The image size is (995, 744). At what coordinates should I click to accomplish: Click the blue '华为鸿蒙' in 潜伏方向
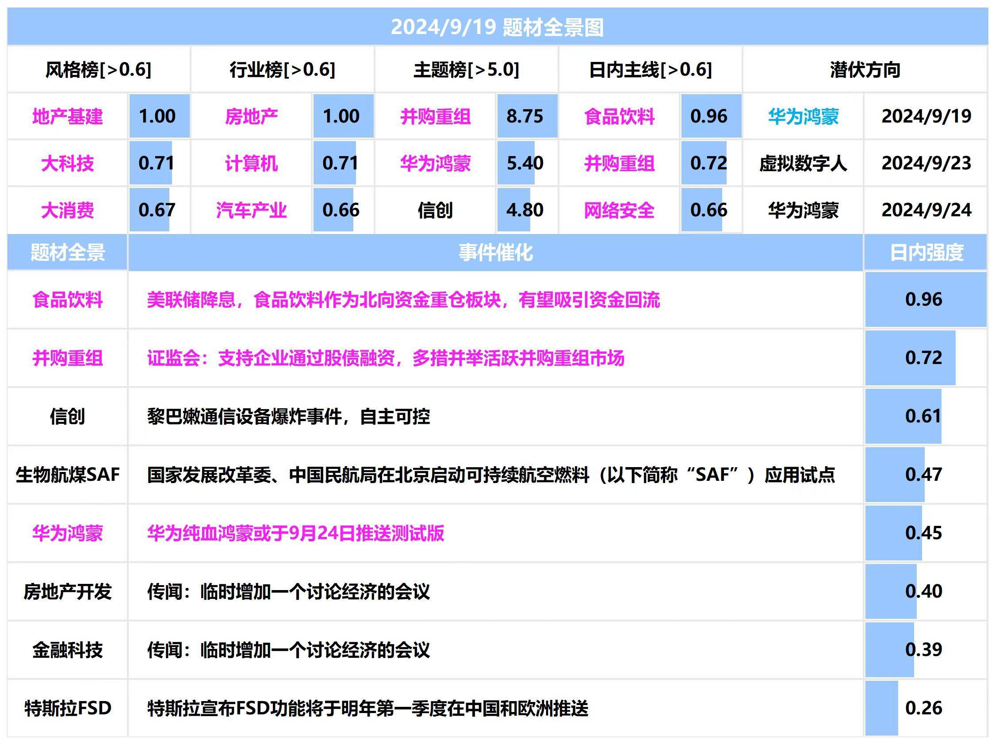click(x=804, y=116)
